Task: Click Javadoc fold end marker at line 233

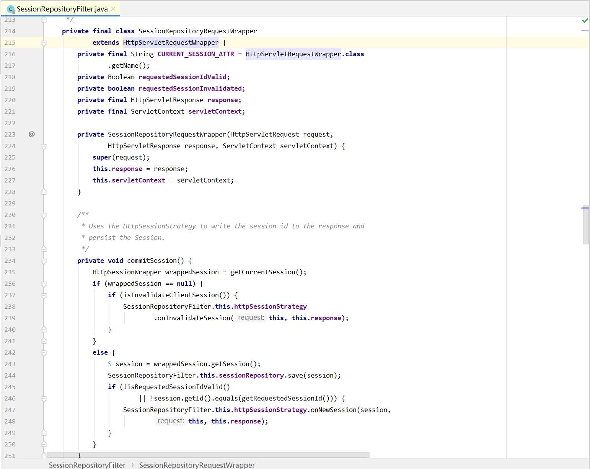Action: point(44,249)
